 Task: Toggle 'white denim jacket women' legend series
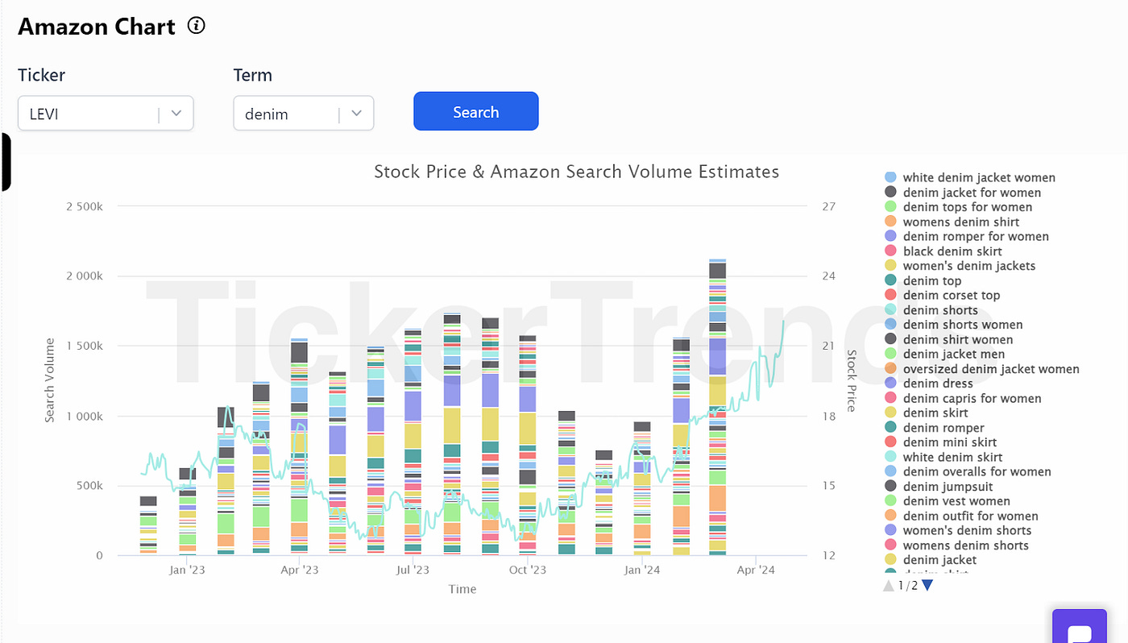click(970, 177)
